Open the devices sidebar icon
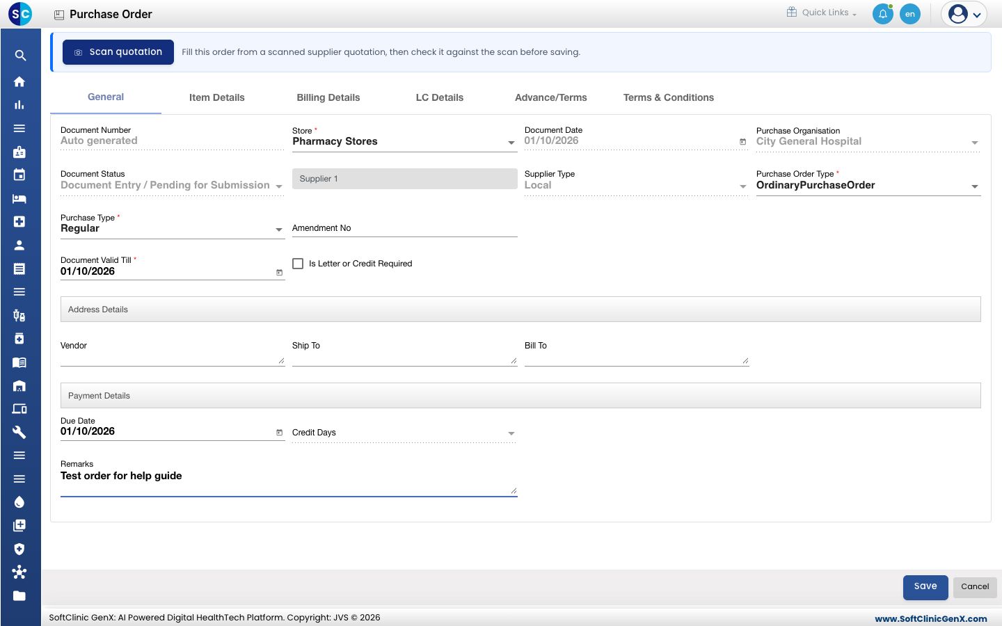The width and height of the screenshot is (1002, 626). (x=19, y=409)
